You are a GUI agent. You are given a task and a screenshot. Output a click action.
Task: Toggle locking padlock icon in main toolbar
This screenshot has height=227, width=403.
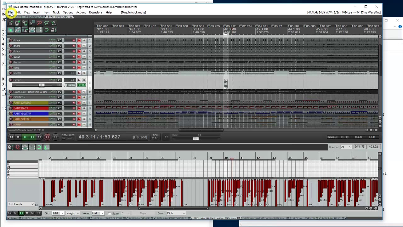pyautogui.click(x=54, y=30)
